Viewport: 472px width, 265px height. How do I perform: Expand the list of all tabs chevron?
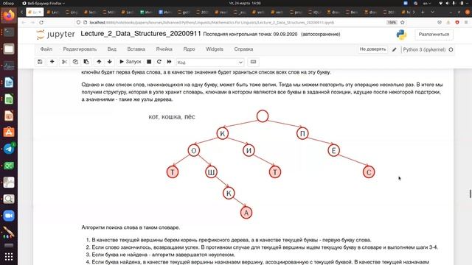pyautogui.click(x=433, y=12)
